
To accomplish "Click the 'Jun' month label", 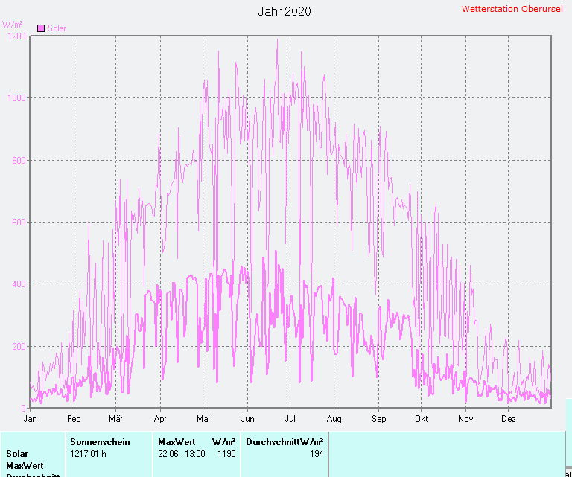I will 247,419.
